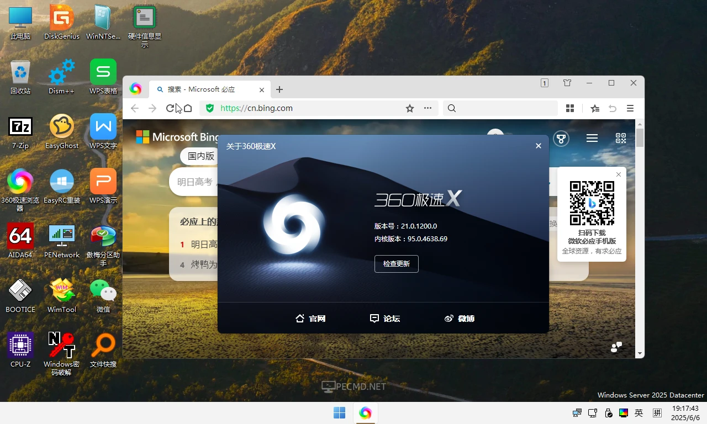Close the 搜索 - Microsoft 必应 tab
707x424 pixels.
[262, 89]
